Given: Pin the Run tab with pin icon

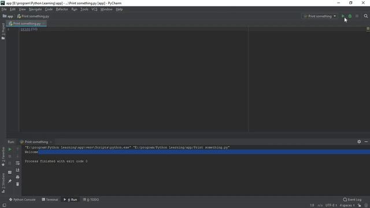Looking at the screenshot, I should 10,181.
